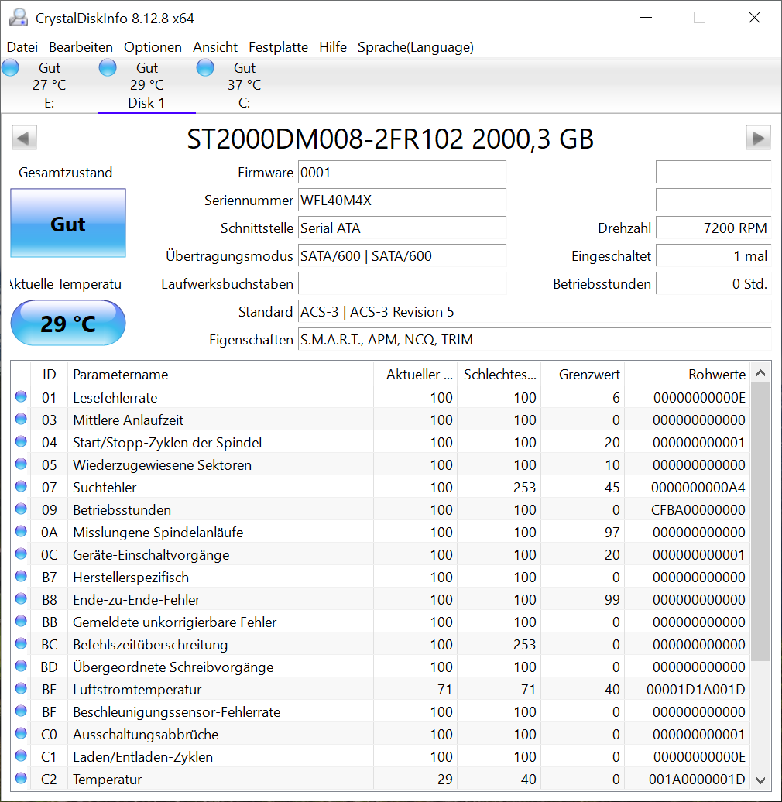782x802 pixels.
Task: Click status dot of Suchfehler row
Action: point(21,486)
